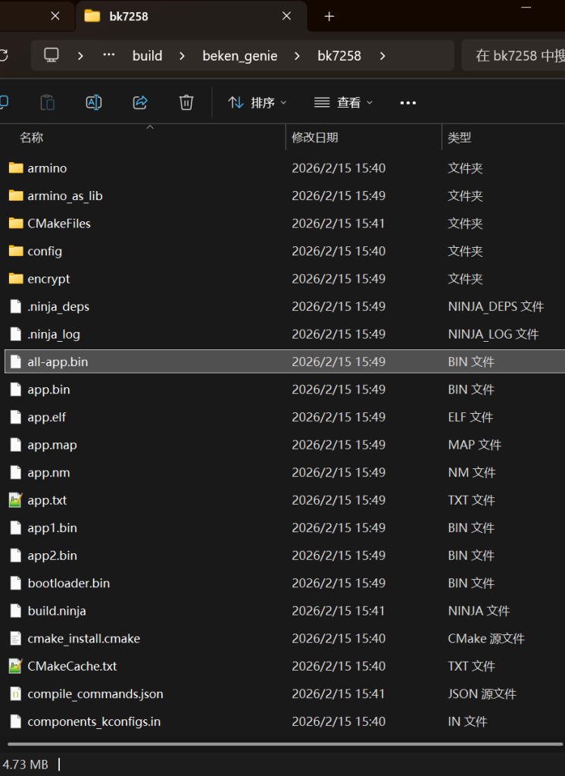This screenshot has height=776, width=565.
Task: Click beken_genie in the address path
Action: coord(240,56)
